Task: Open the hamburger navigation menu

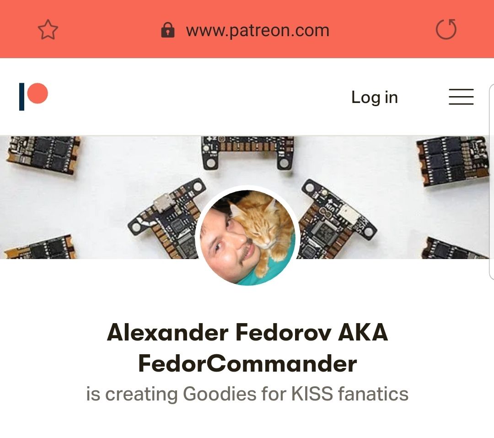Action: pyautogui.click(x=461, y=97)
